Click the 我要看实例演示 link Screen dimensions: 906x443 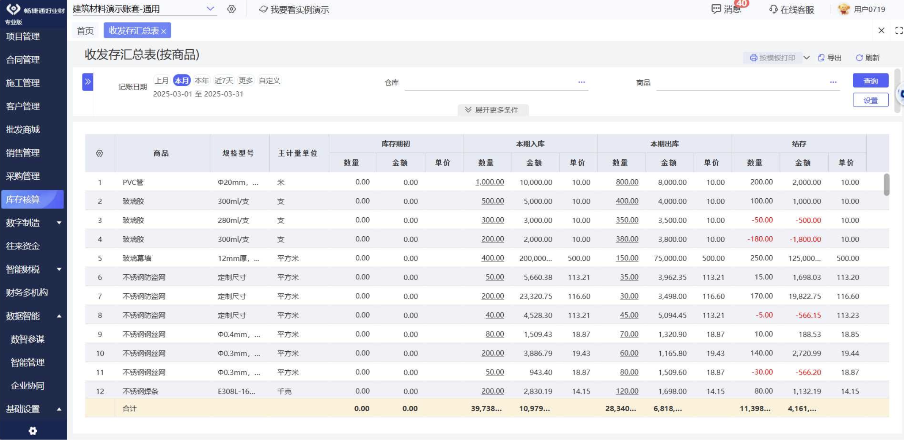(x=294, y=9)
